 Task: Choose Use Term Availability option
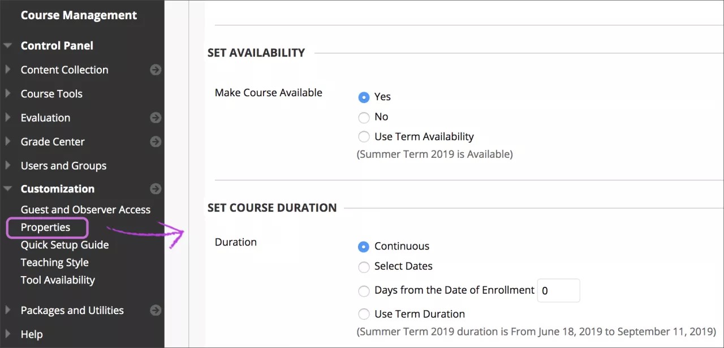[364, 136]
